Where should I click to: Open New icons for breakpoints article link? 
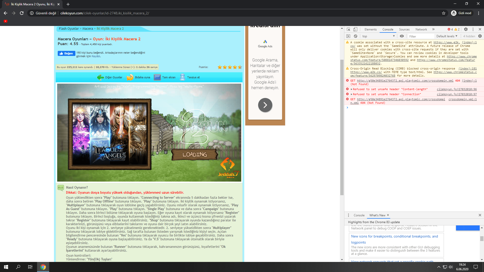tap(395, 239)
